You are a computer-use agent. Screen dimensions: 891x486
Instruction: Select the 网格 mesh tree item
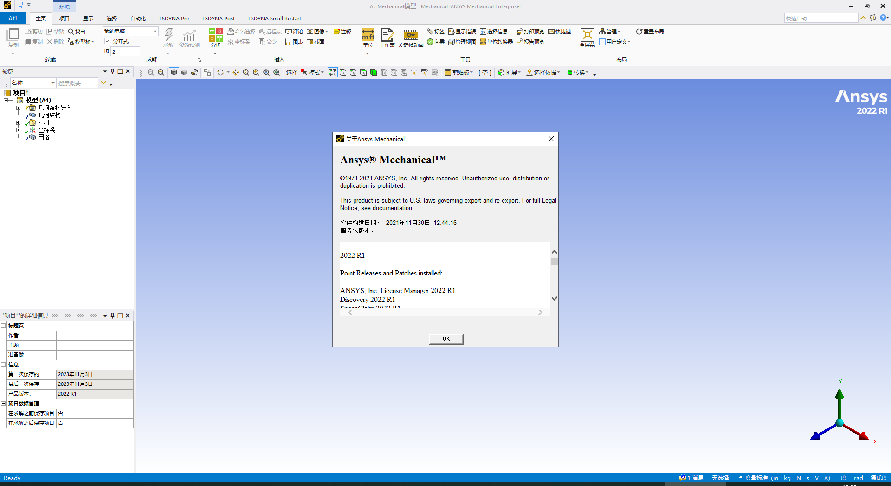[x=44, y=137]
